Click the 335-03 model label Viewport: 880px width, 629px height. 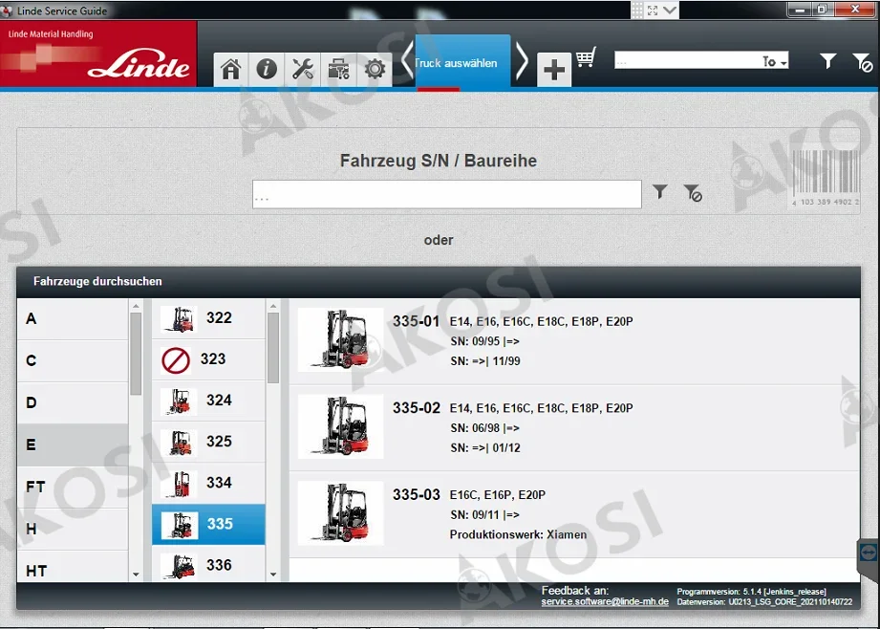tap(416, 495)
